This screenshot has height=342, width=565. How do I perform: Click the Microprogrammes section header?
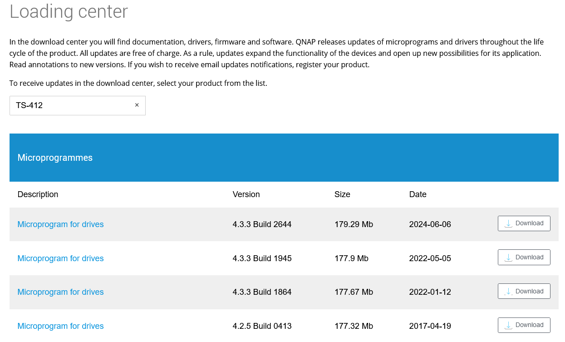pos(284,158)
